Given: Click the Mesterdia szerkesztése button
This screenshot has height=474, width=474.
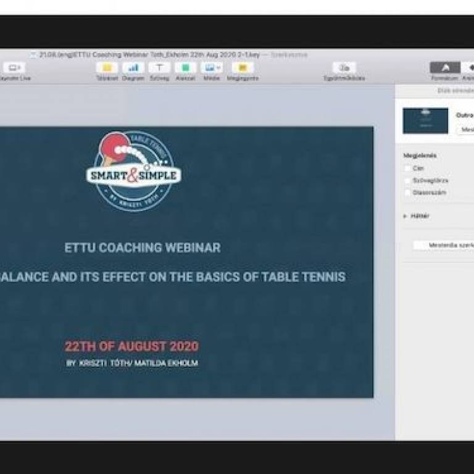Looking at the screenshot, I should (444, 245).
